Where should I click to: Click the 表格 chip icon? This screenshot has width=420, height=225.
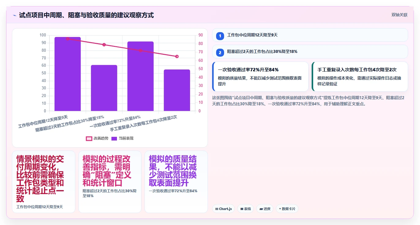[242, 209]
